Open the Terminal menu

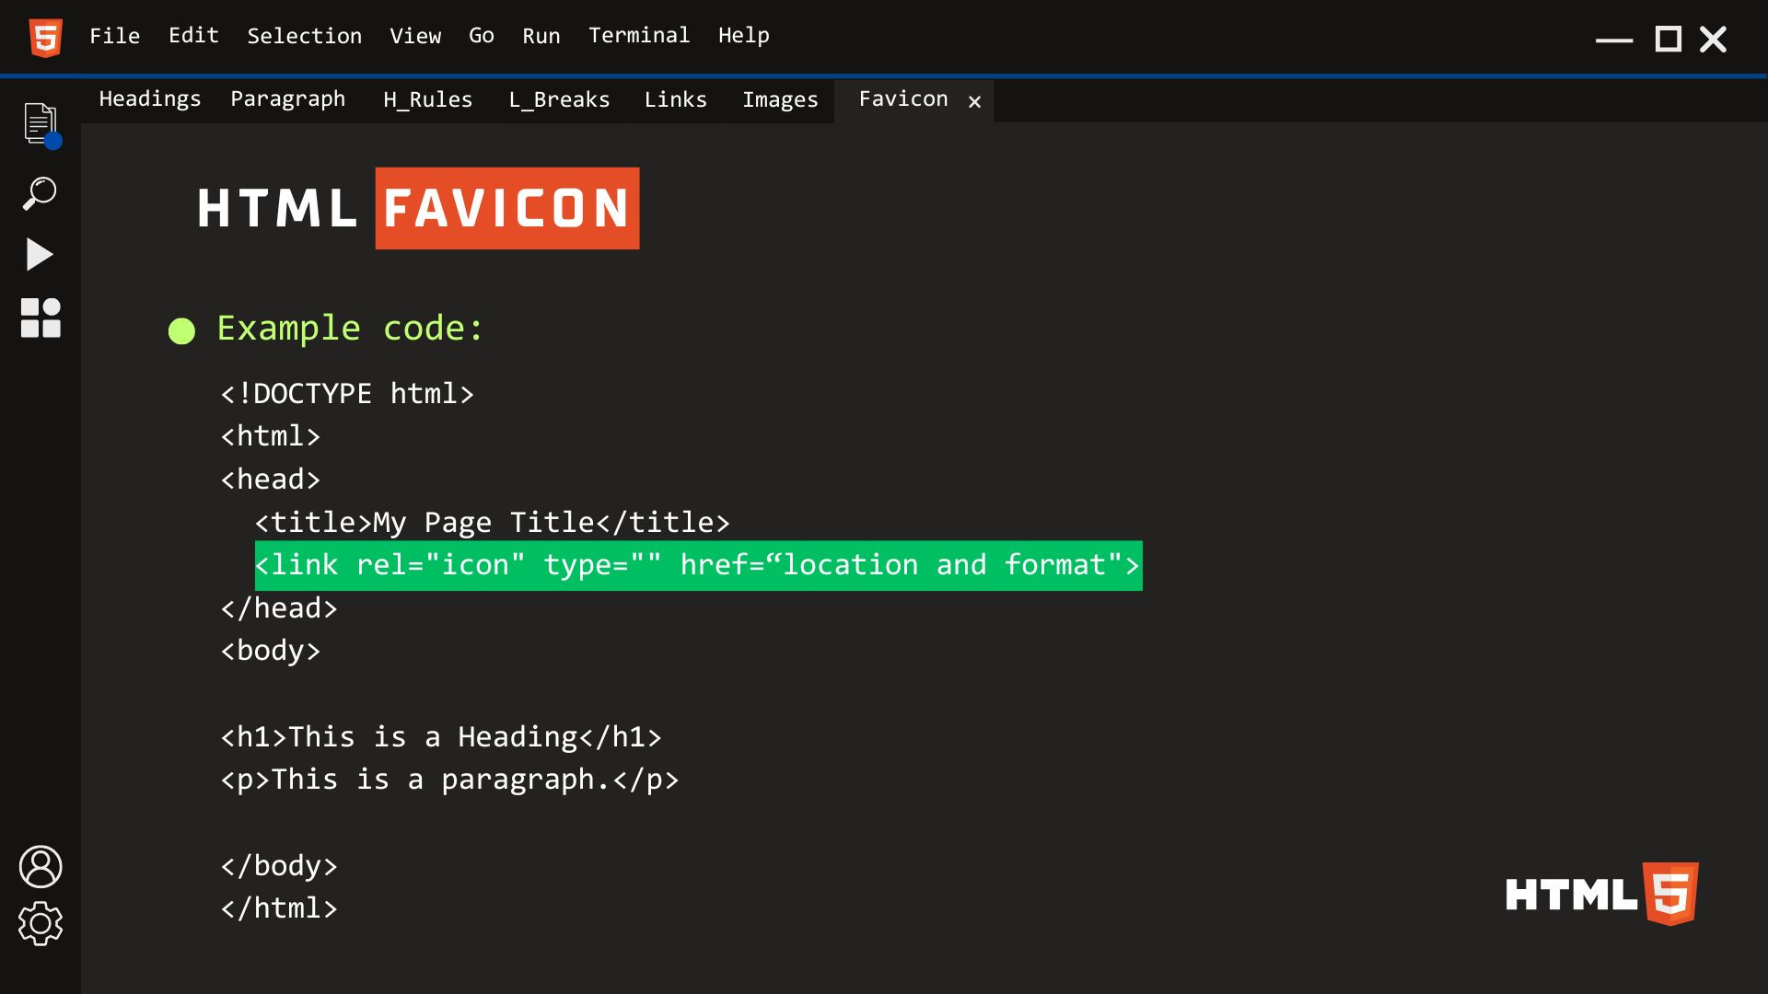point(639,36)
